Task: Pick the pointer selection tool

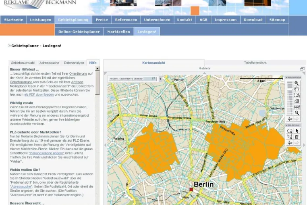Action: click(297, 131)
